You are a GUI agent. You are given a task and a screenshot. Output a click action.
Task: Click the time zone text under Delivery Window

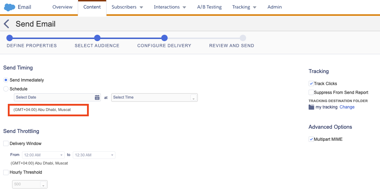39,163
